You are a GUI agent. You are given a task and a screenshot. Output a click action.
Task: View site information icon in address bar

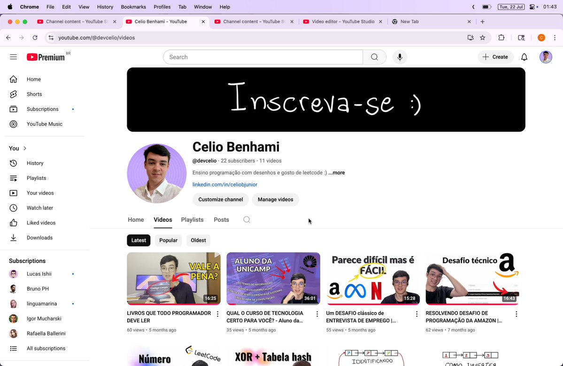(x=51, y=38)
